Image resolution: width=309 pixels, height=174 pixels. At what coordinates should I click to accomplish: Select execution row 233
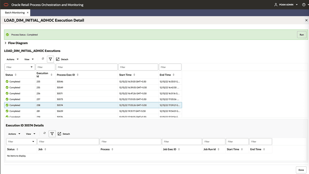93,81
